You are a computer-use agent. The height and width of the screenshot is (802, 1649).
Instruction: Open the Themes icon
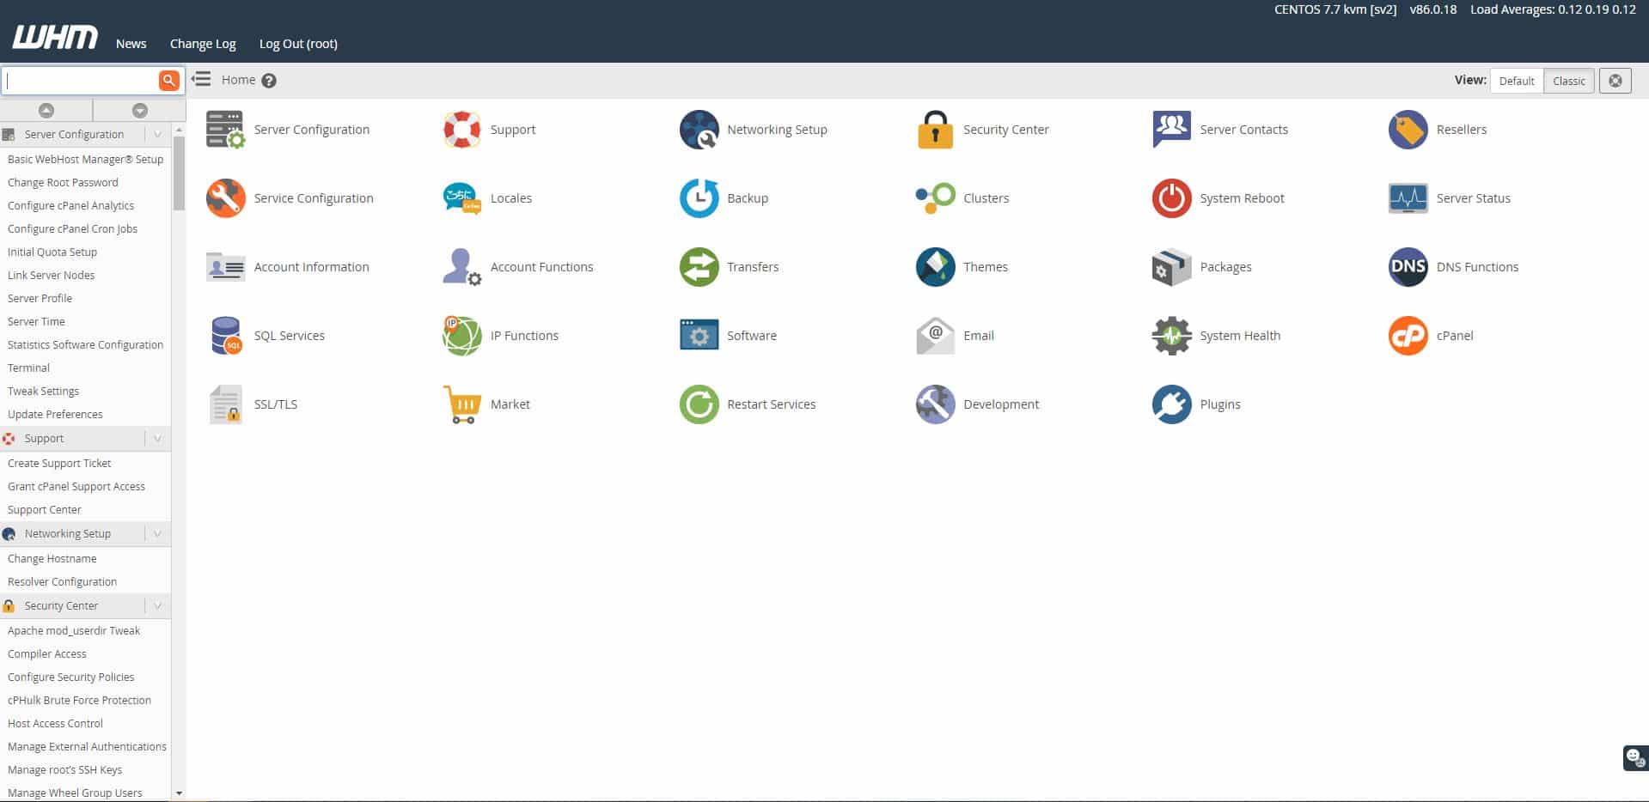coord(935,267)
